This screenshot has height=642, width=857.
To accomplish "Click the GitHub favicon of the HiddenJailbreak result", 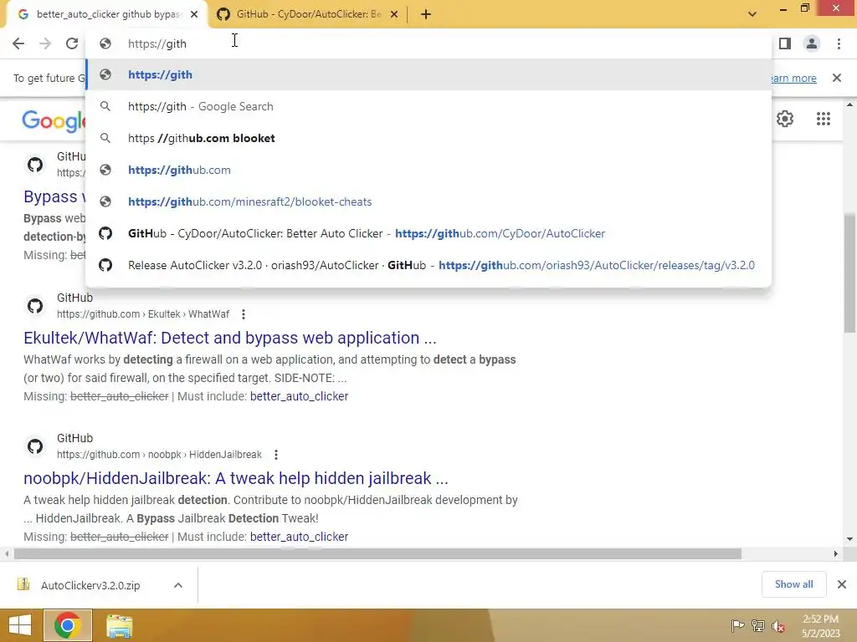I will (x=35, y=446).
